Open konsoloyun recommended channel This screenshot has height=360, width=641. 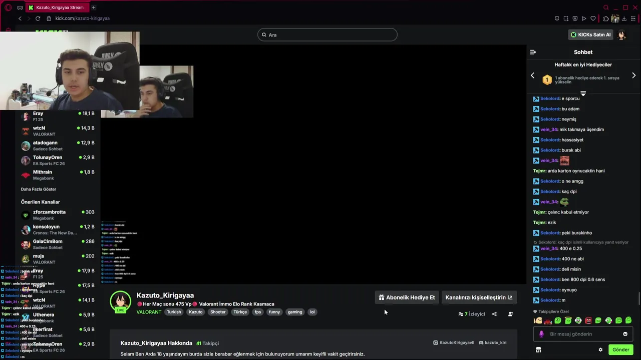(58, 229)
